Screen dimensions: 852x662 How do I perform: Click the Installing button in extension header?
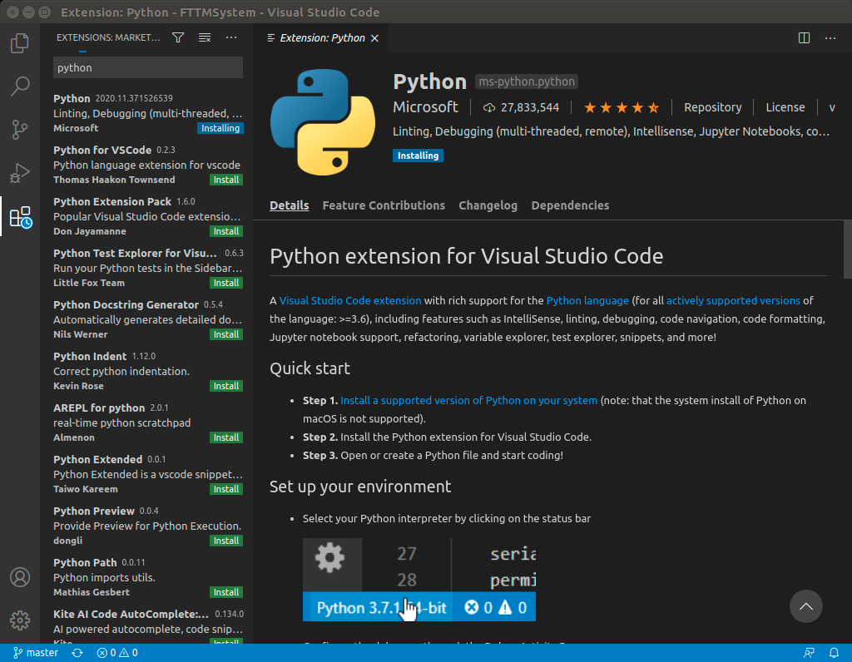pos(418,156)
